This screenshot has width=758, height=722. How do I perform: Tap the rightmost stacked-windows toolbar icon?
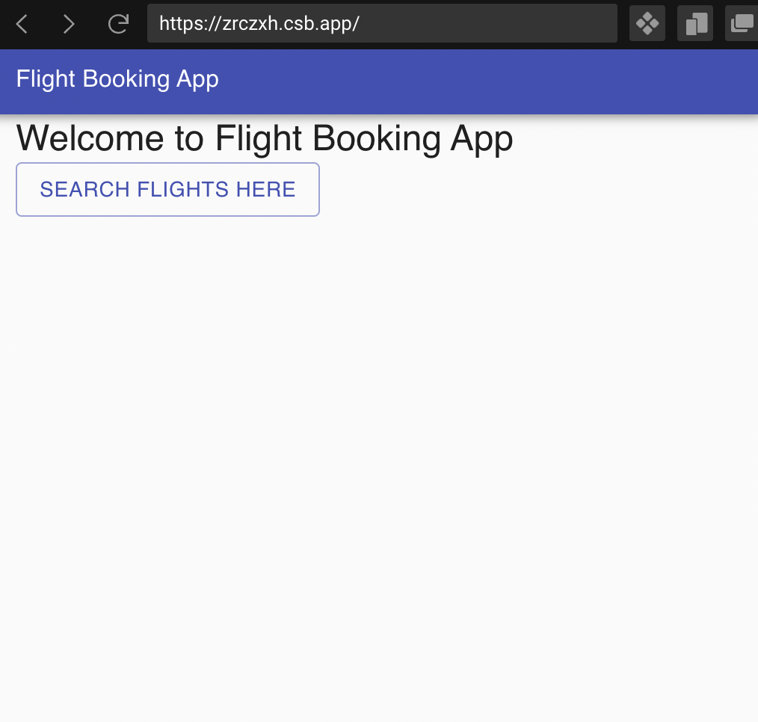(742, 23)
